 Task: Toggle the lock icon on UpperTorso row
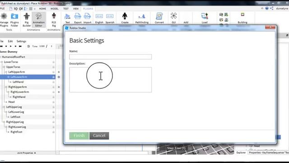click(x=53, y=67)
